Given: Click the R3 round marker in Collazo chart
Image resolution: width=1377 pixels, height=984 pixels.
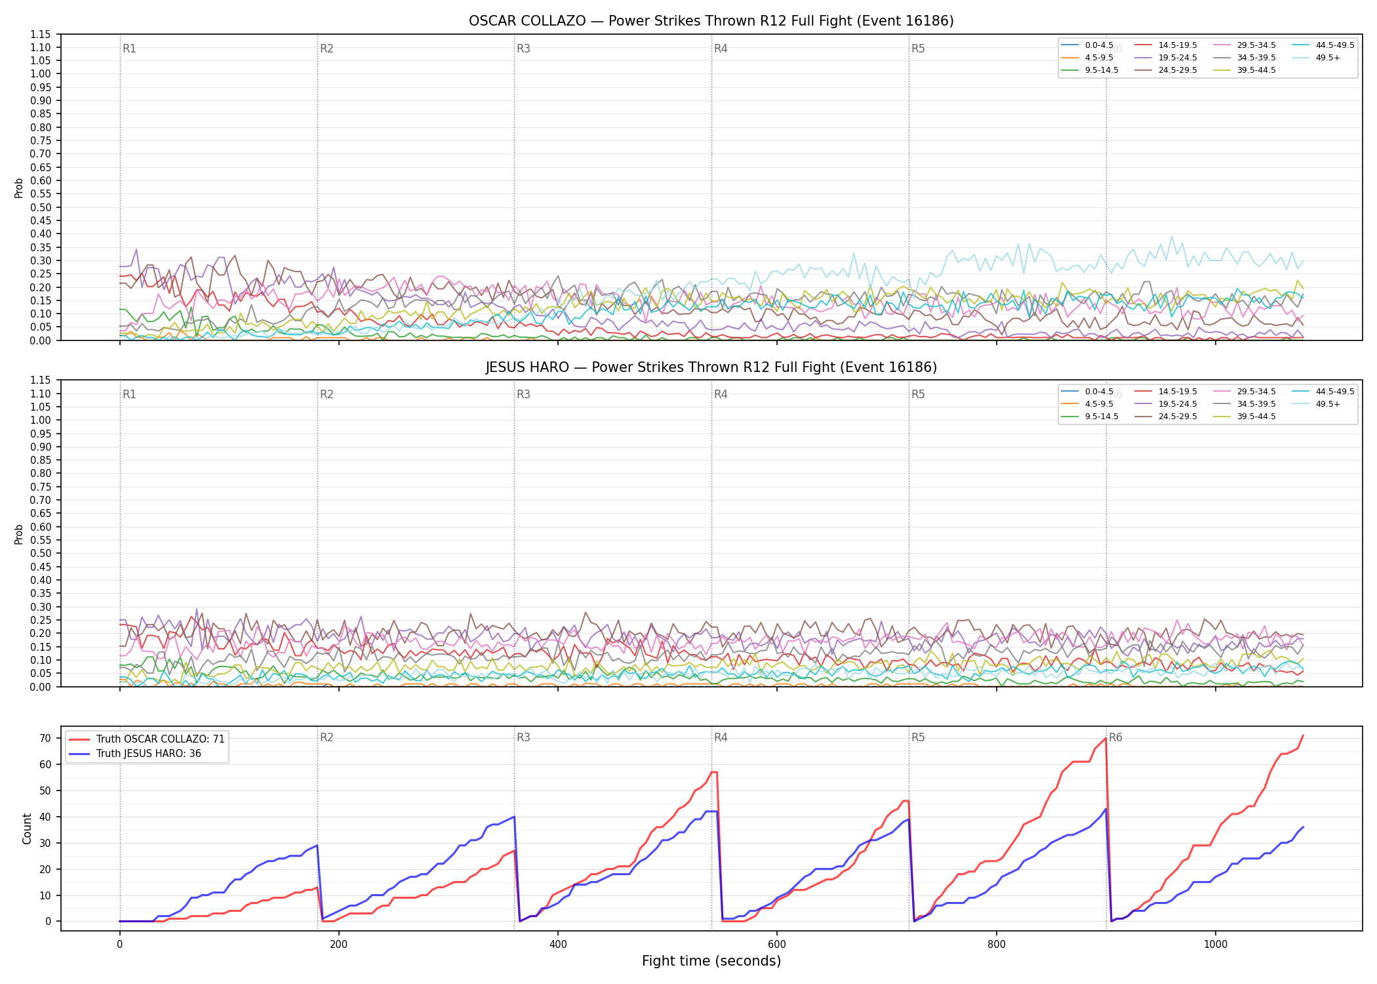Looking at the screenshot, I should pyautogui.click(x=523, y=49).
